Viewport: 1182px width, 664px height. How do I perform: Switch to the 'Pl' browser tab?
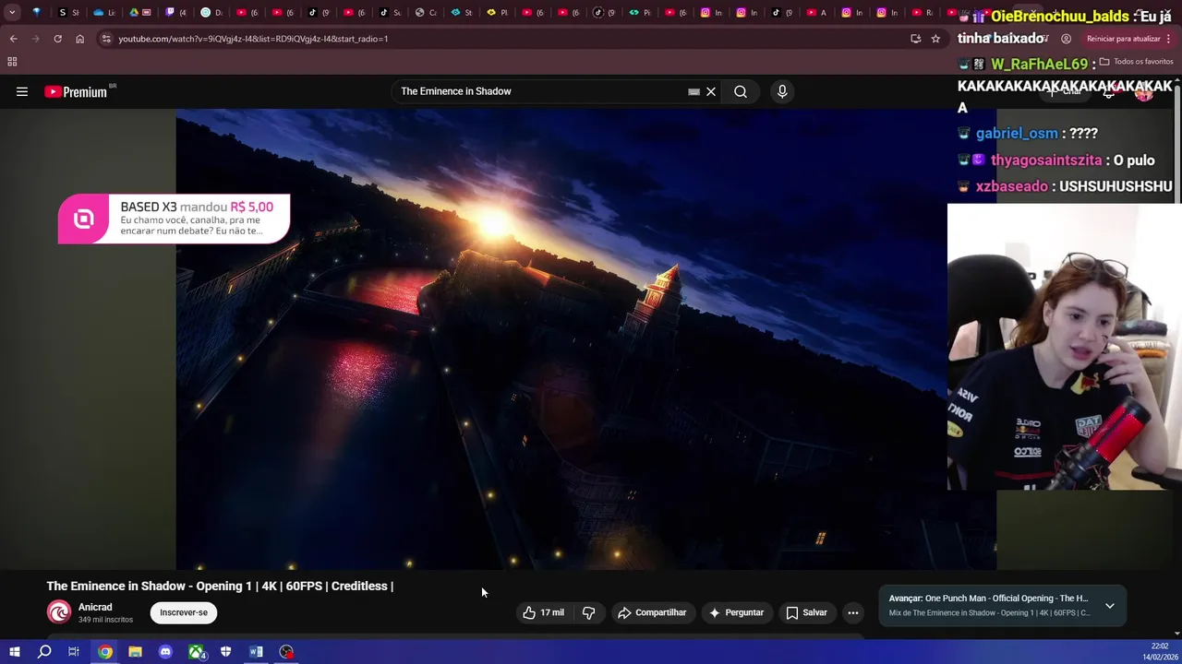[x=497, y=13]
